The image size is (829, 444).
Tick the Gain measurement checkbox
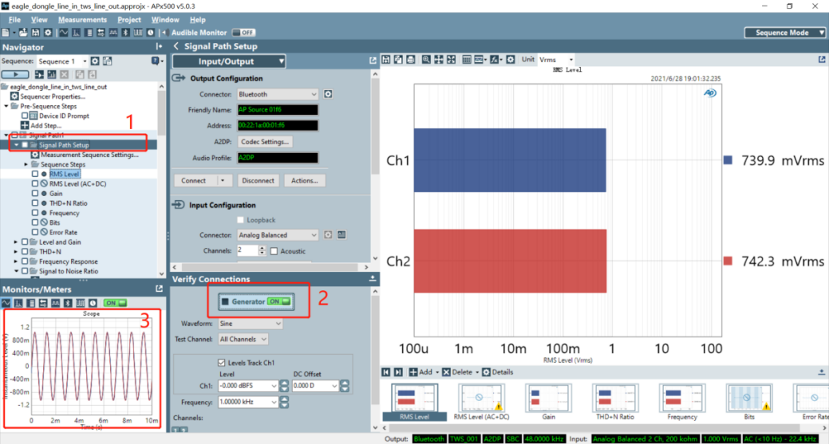pyautogui.click(x=35, y=193)
